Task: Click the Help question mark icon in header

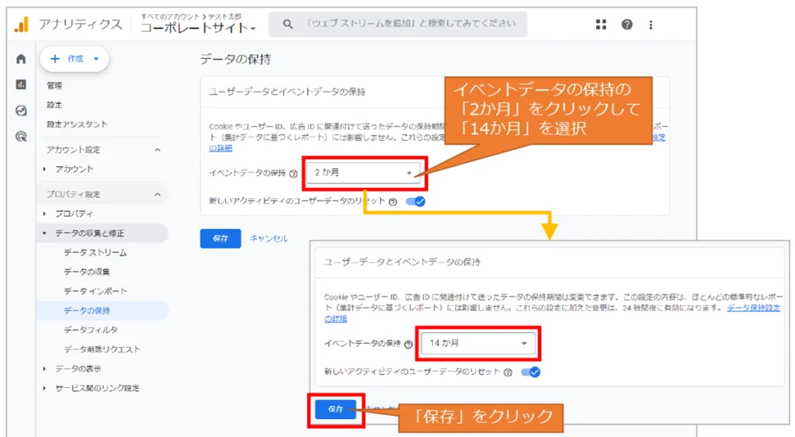Action: click(x=627, y=25)
